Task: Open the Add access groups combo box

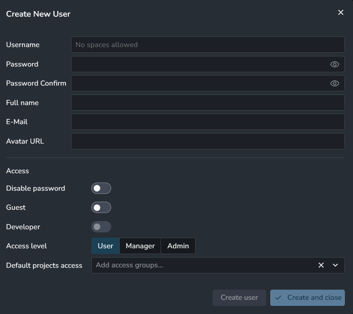Action: (203, 265)
